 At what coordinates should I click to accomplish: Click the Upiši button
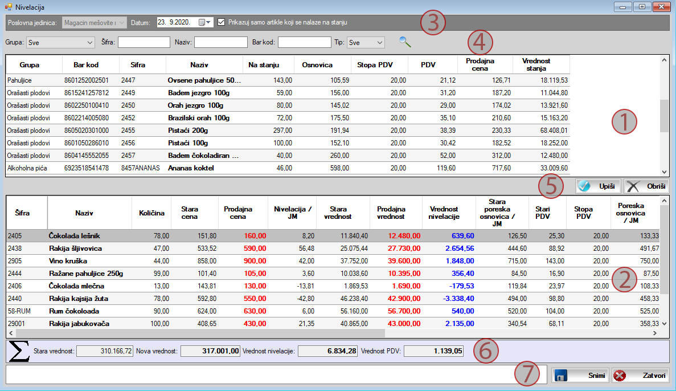coord(598,186)
